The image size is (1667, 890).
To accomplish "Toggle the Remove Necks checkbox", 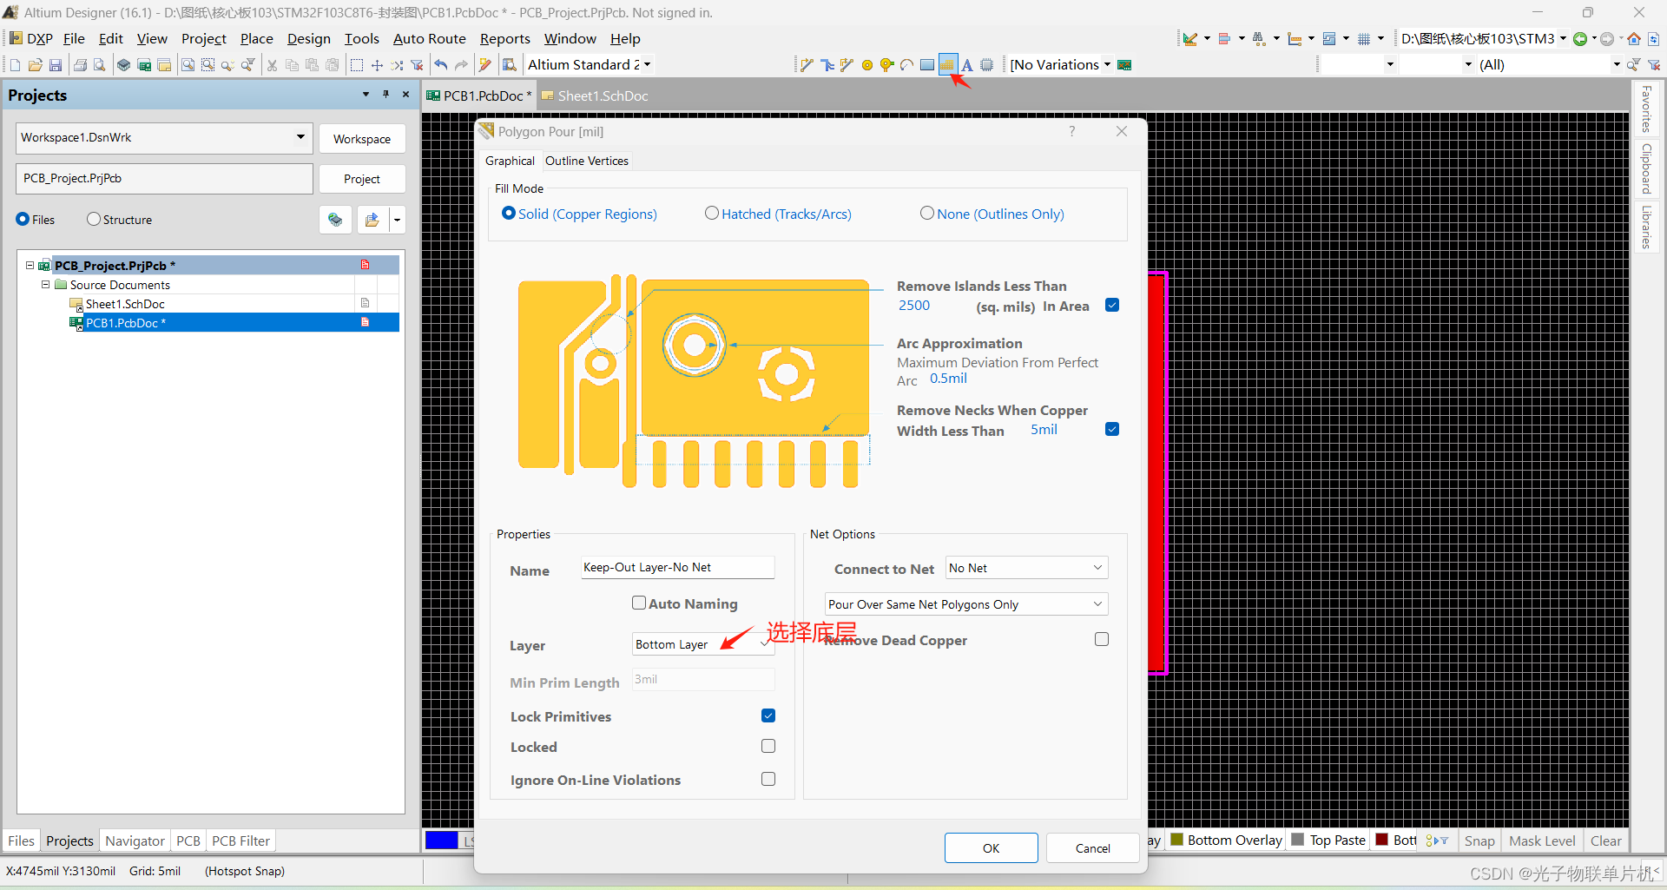I will pyautogui.click(x=1112, y=429).
